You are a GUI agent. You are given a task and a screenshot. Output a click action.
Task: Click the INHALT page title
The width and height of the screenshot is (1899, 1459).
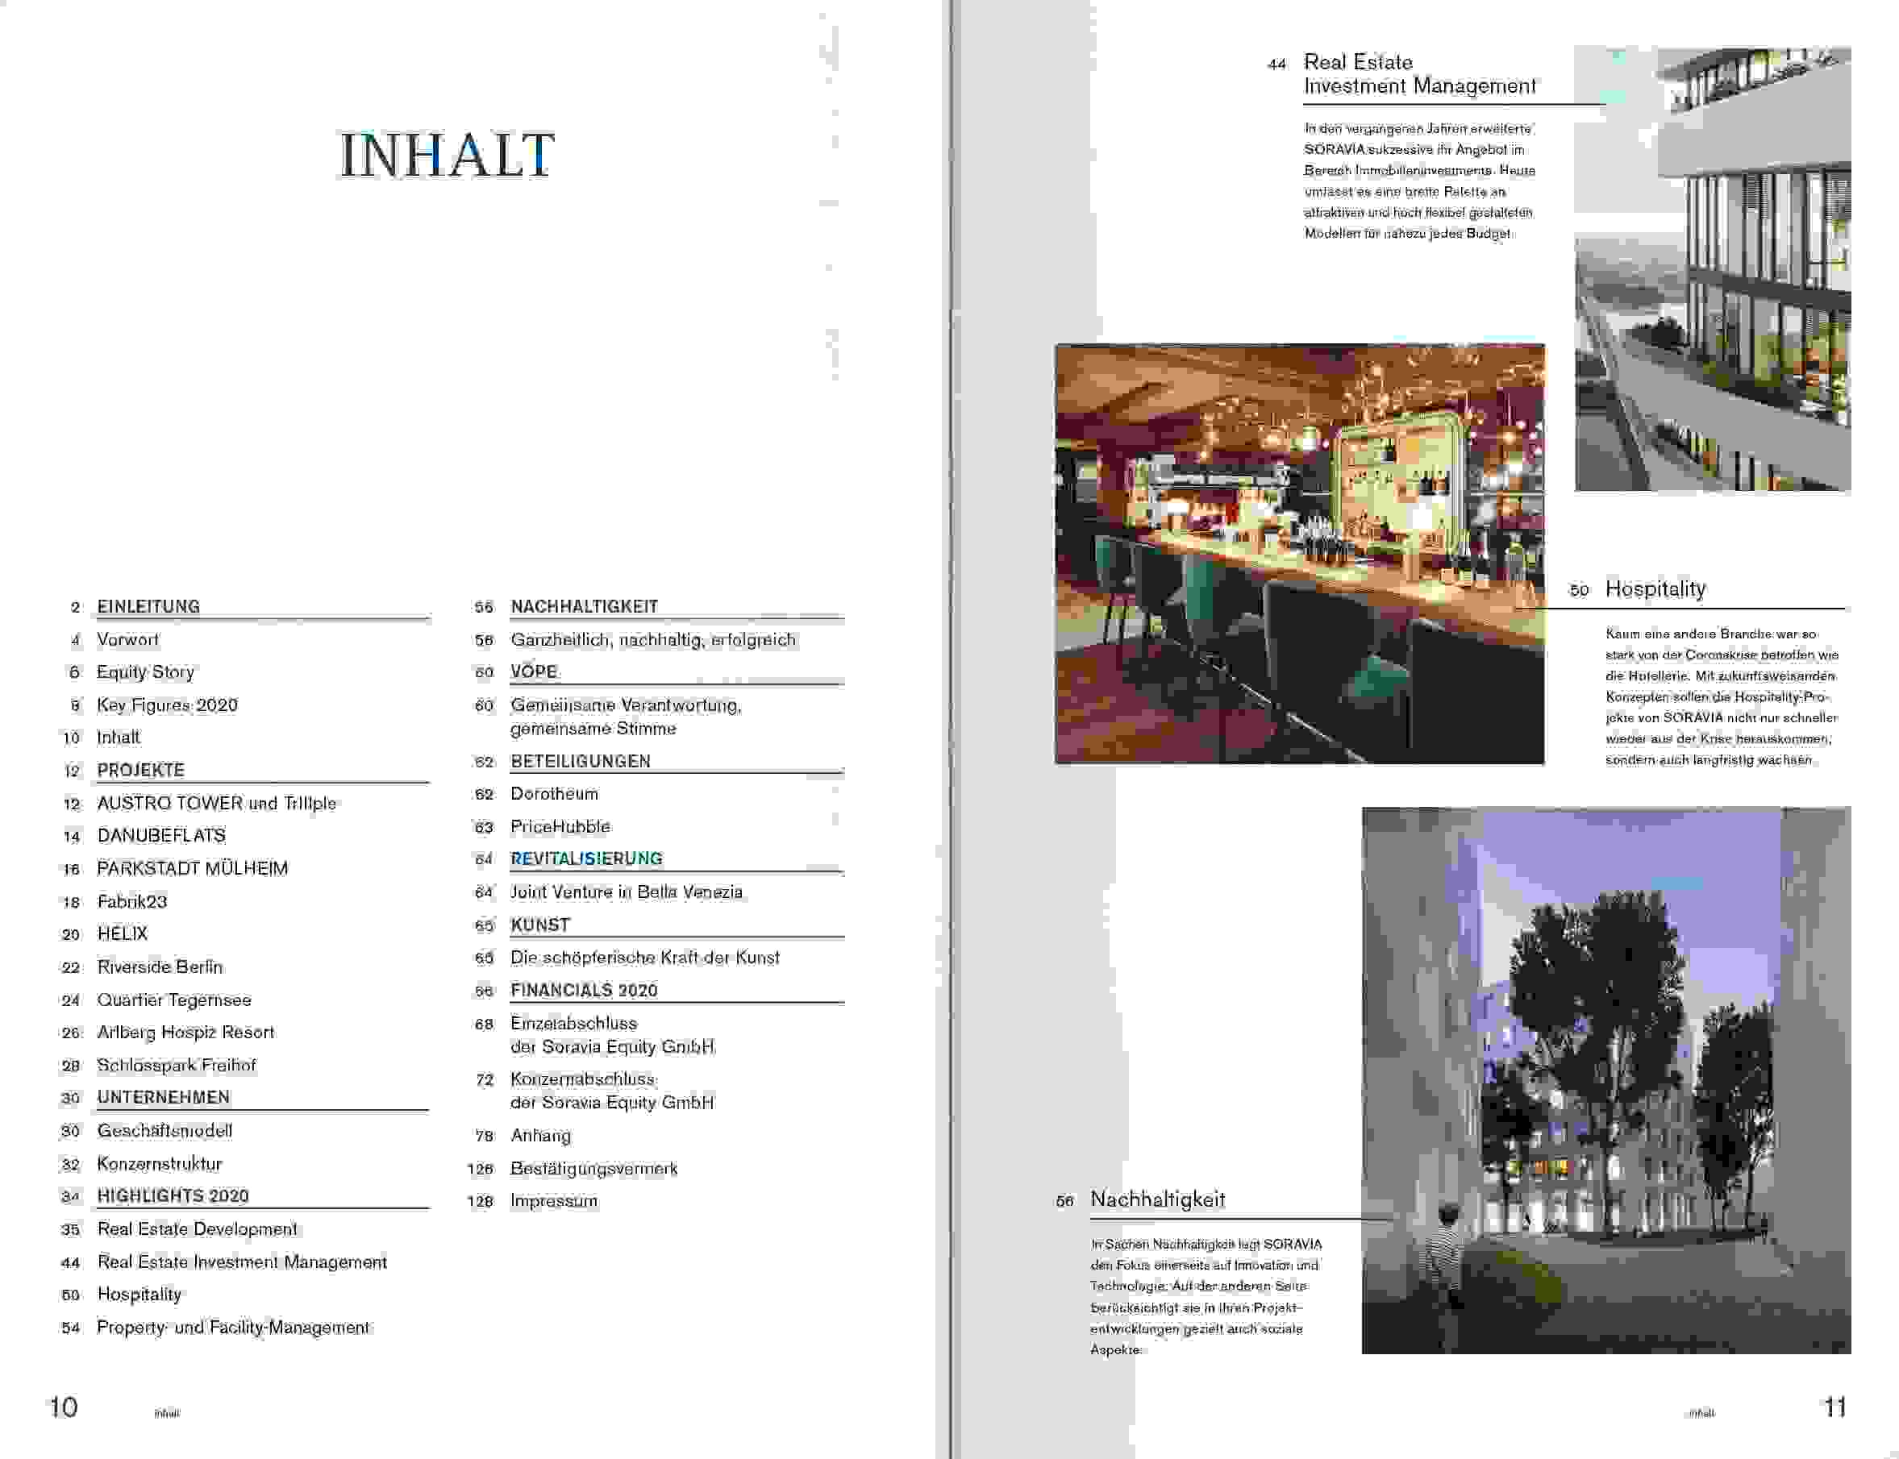tap(447, 156)
